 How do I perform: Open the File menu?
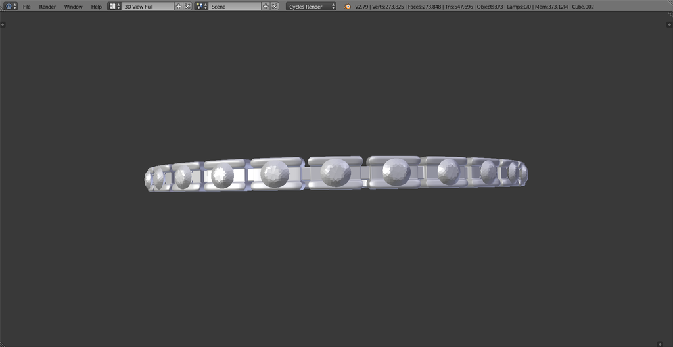coord(26,7)
